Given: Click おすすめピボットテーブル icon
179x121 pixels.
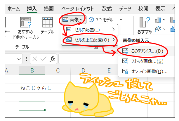Looking at the screenshot, I should (x=26, y=23).
